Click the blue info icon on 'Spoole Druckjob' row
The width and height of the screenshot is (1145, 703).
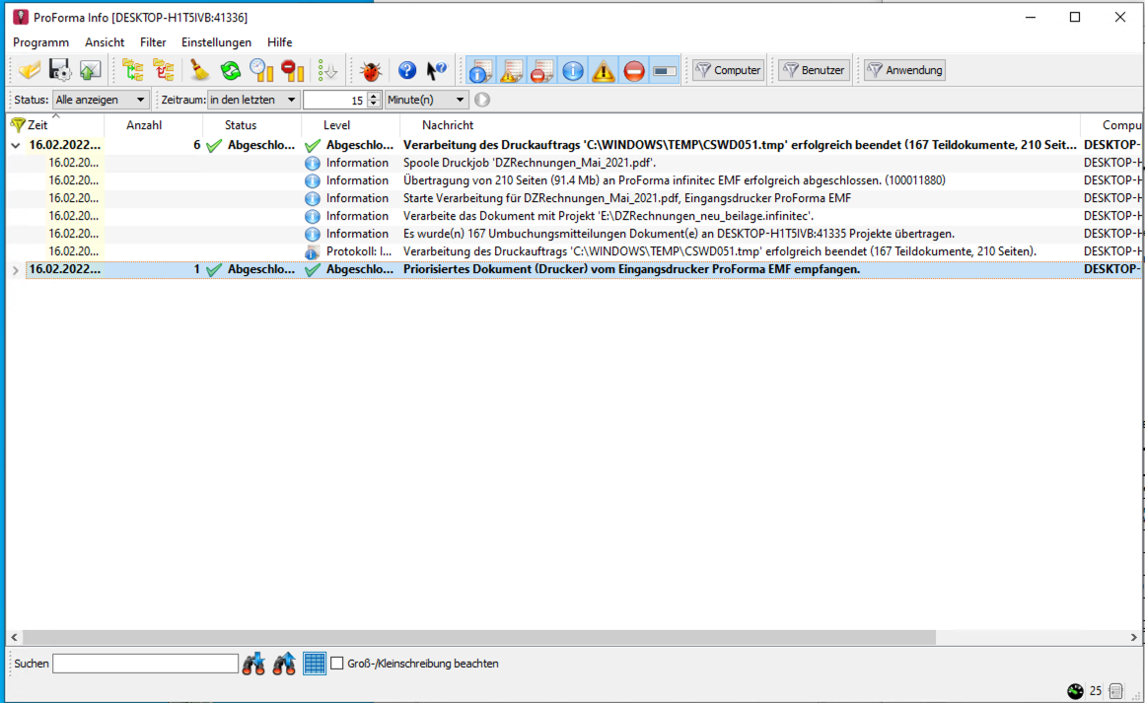coord(313,163)
